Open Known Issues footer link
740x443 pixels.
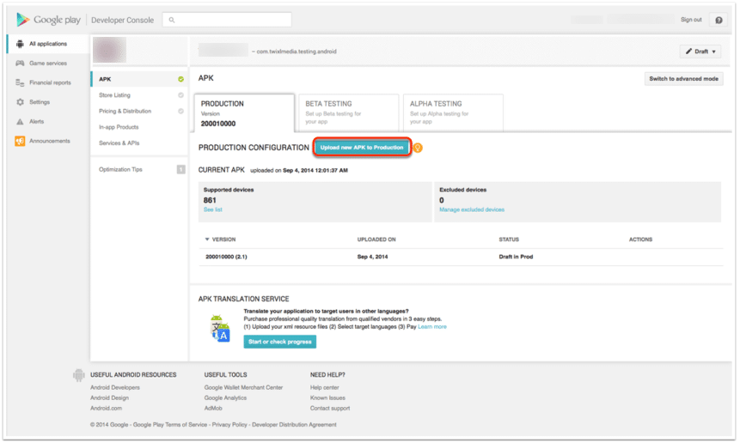point(327,398)
